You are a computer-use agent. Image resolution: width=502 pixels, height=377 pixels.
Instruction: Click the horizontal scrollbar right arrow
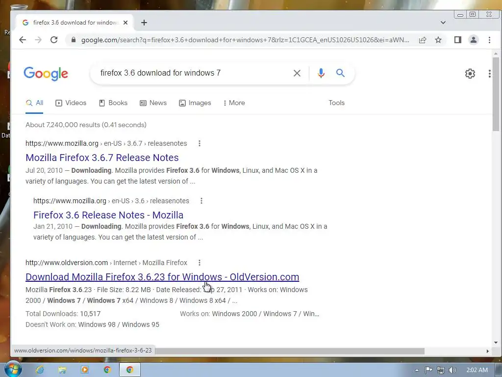488,351
